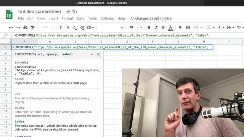Open the Google Sheets home icon
The height and width of the screenshot is (137, 244).
point(9,14)
